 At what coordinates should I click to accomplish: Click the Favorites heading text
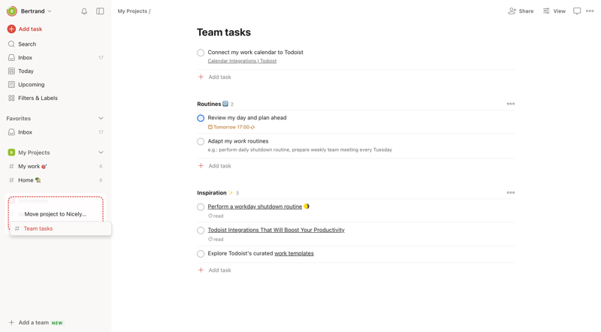coord(18,119)
